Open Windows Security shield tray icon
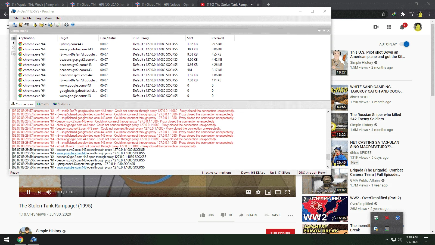 (x=376, y=218)
